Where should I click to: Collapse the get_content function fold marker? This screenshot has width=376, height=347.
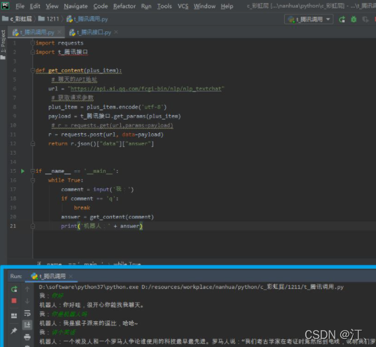[x=32, y=71]
